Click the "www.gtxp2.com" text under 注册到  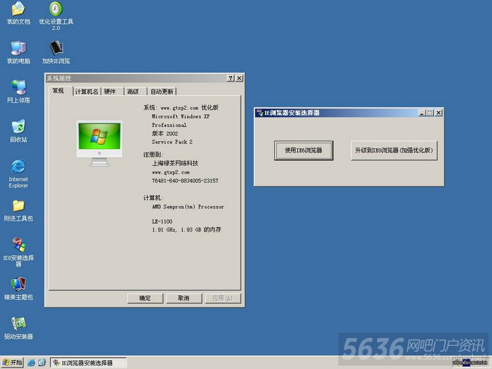point(171,172)
